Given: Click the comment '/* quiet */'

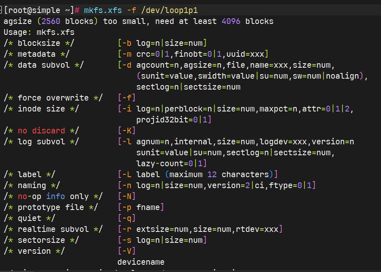Looking at the screenshot, I should [x=30, y=218].
